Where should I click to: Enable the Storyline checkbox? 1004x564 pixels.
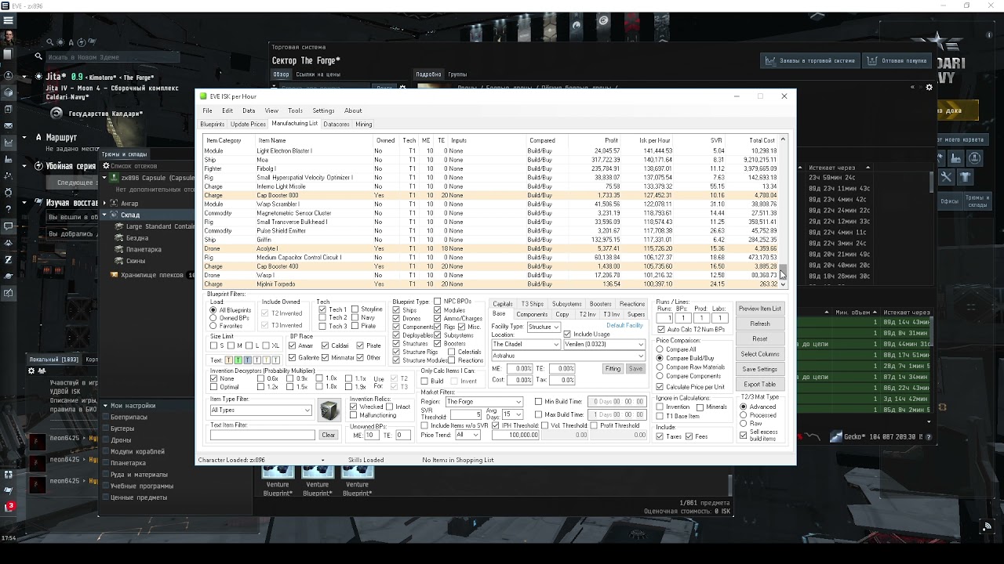point(355,309)
